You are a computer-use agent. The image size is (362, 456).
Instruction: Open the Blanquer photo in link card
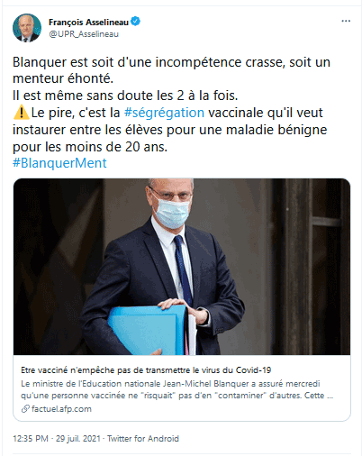[182, 267]
